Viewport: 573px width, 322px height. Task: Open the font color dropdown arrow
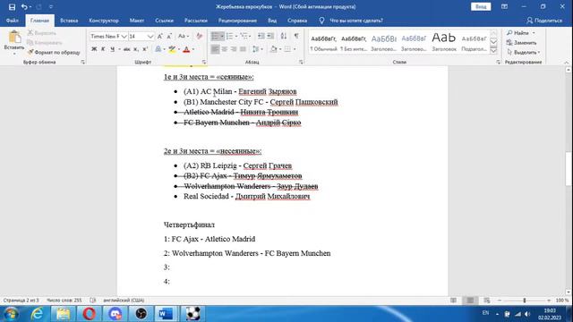(193, 49)
